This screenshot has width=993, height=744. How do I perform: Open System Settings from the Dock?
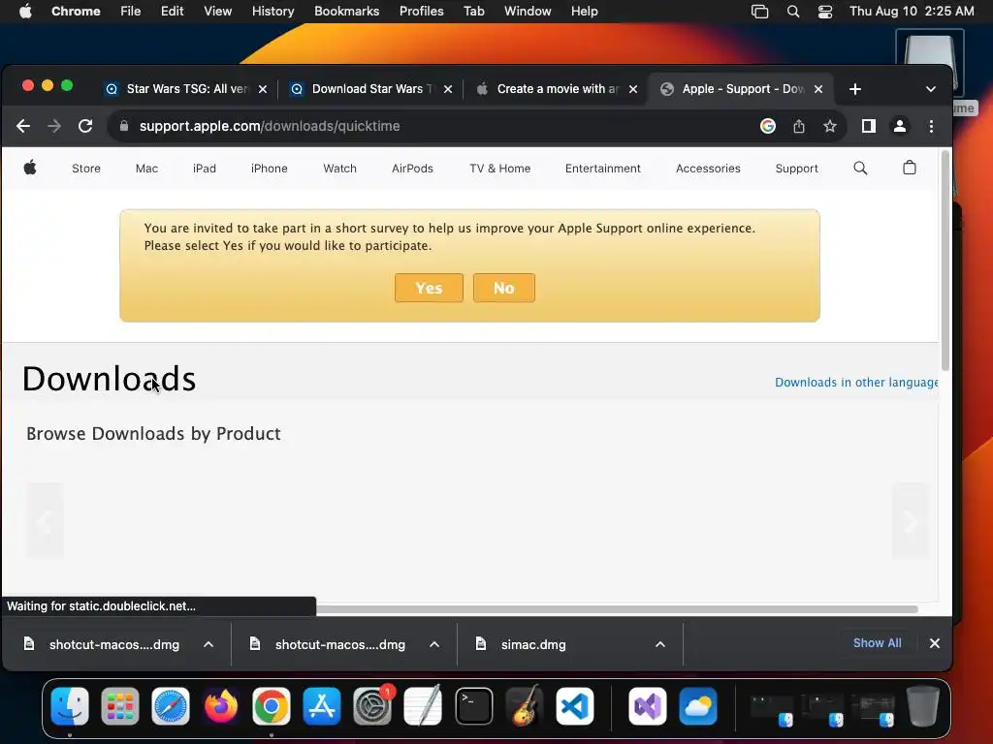(x=372, y=706)
